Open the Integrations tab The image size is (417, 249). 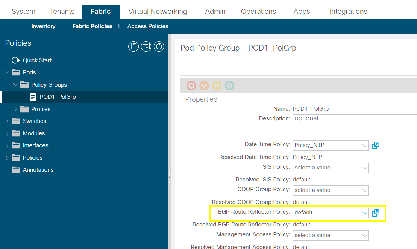coord(349,12)
